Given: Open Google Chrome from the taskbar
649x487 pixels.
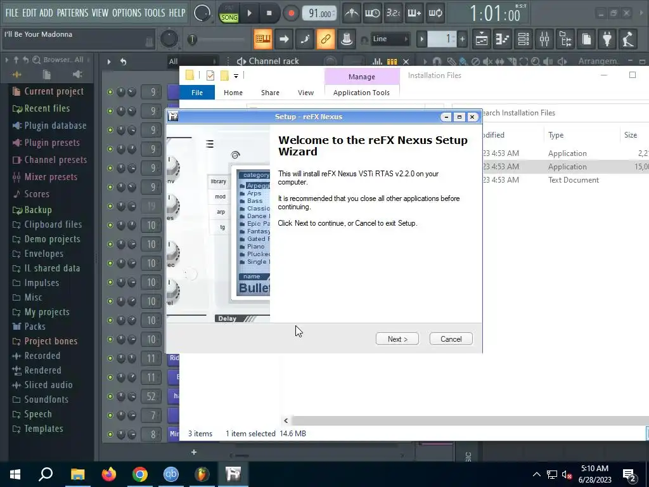Looking at the screenshot, I should (x=140, y=474).
